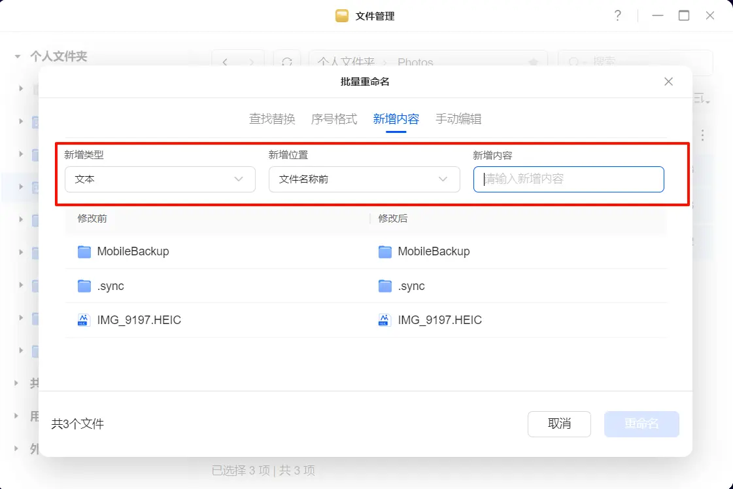
Task: Switch to the 查找替换 tab
Action: 272,119
